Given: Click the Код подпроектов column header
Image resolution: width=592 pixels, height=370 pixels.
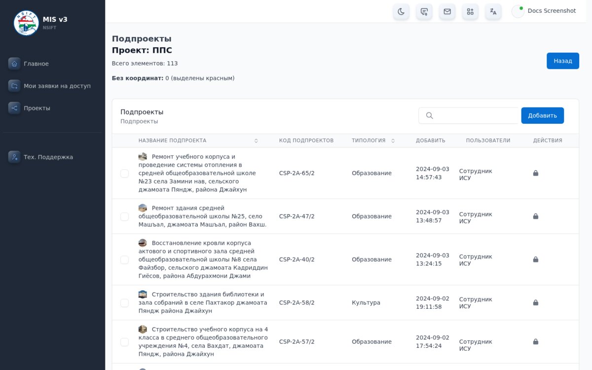Looking at the screenshot, I should (x=306, y=141).
